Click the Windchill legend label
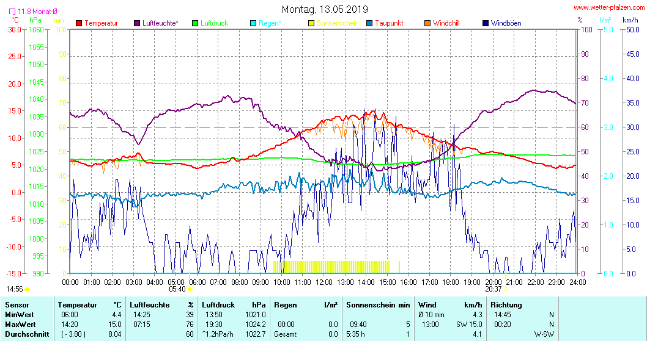The image size is (647, 341). pos(446,23)
